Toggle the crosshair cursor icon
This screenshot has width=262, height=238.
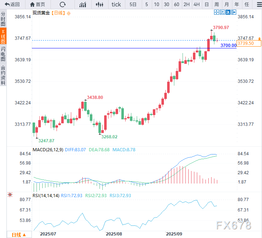217,12
